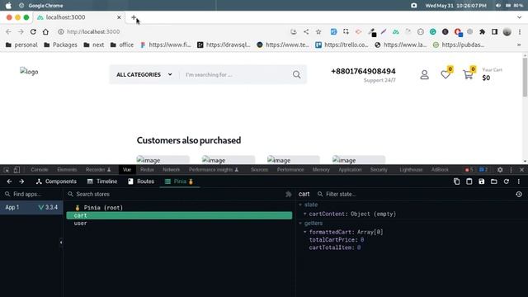Open the Timeline tab in Vue devtools

click(x=102, y=181)
